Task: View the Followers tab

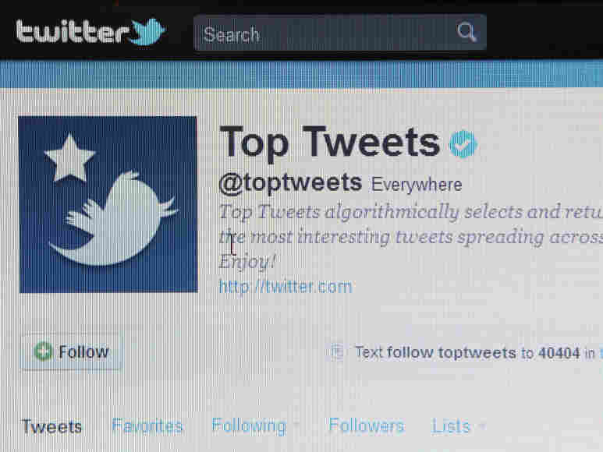Action: tap(367, 426)
